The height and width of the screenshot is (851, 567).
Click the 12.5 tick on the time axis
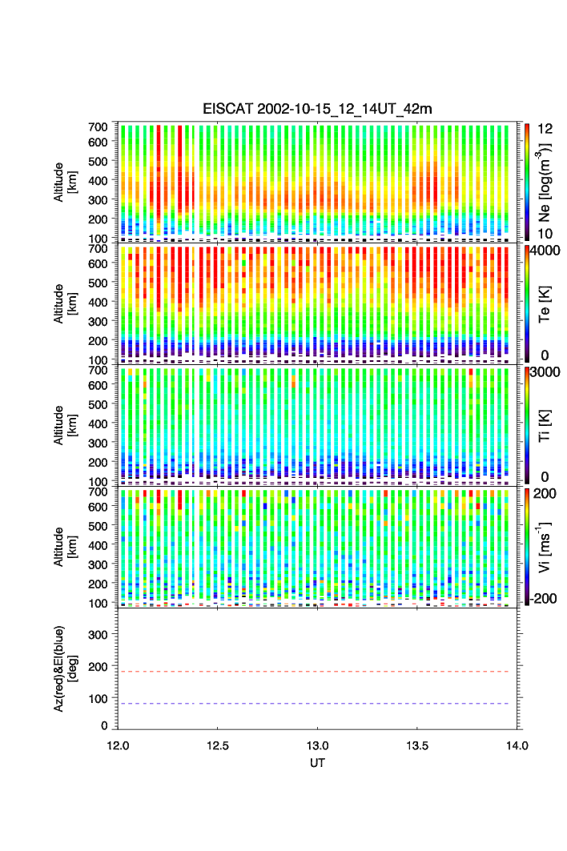218,745
